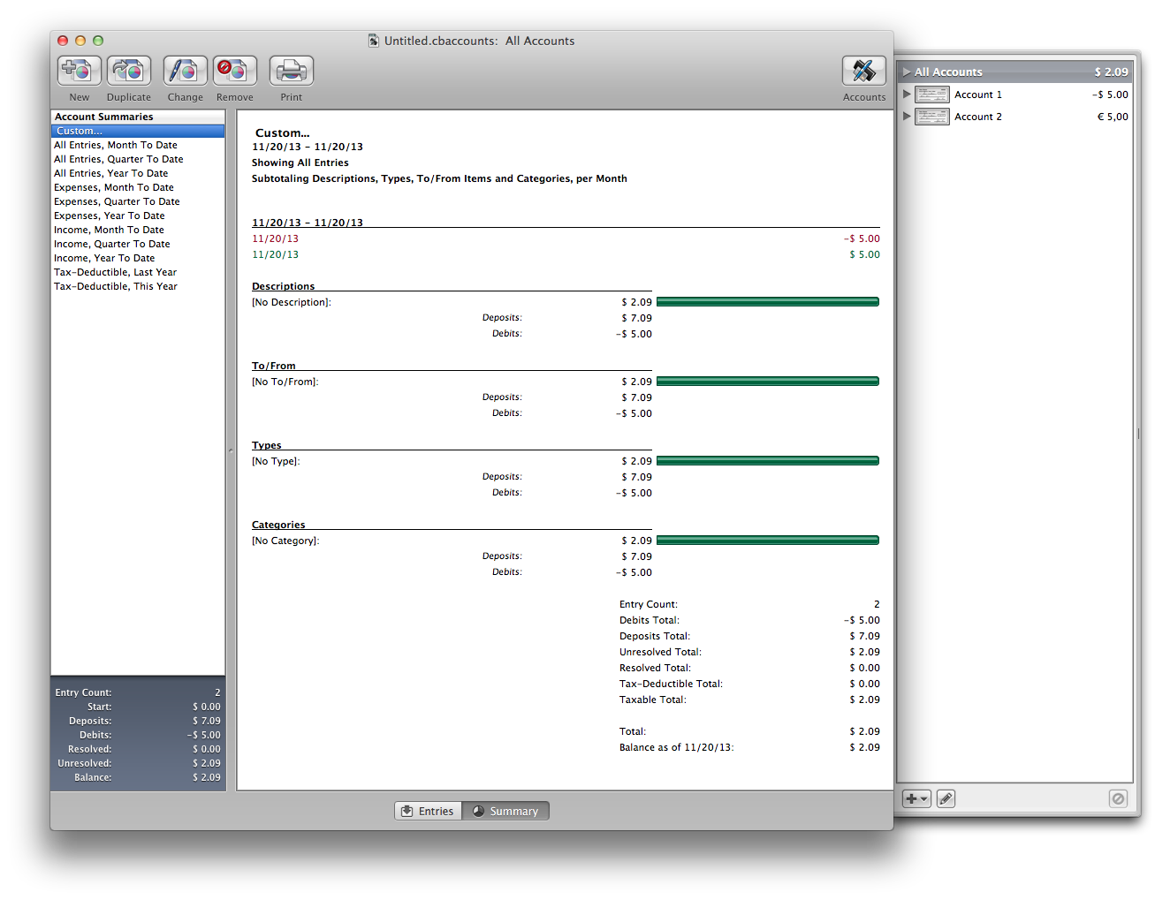Select Tax-Deductible, Last Year summary
The image size is (1155, 900).
click(x=138, y=272)
